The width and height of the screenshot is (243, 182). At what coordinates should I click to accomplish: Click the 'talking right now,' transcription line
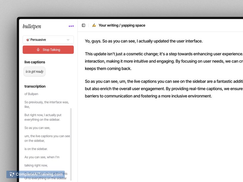[x=36, y=165]
